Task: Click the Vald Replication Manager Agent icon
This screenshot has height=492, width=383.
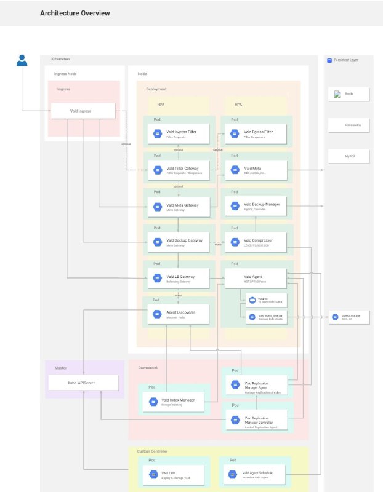Action: (235, 385)
